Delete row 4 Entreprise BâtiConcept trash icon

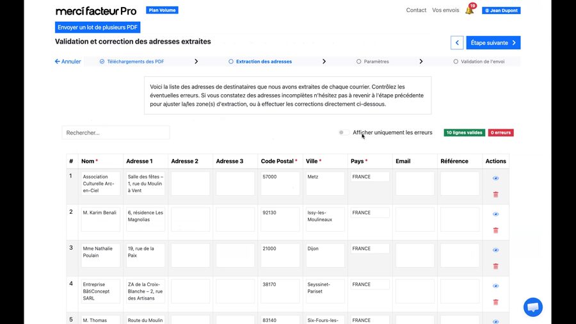pyautogui.click(x=495, y=302)
